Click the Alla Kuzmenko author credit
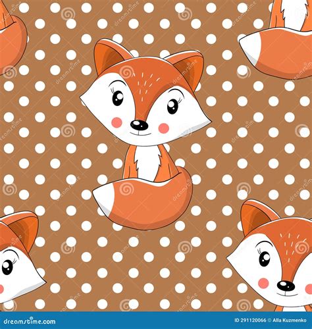This screenshot has width=312, height=329. [x=289, y=320]
